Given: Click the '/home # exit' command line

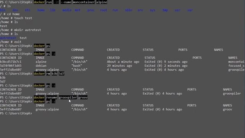Looking at the screenshot, I should 11,42.
